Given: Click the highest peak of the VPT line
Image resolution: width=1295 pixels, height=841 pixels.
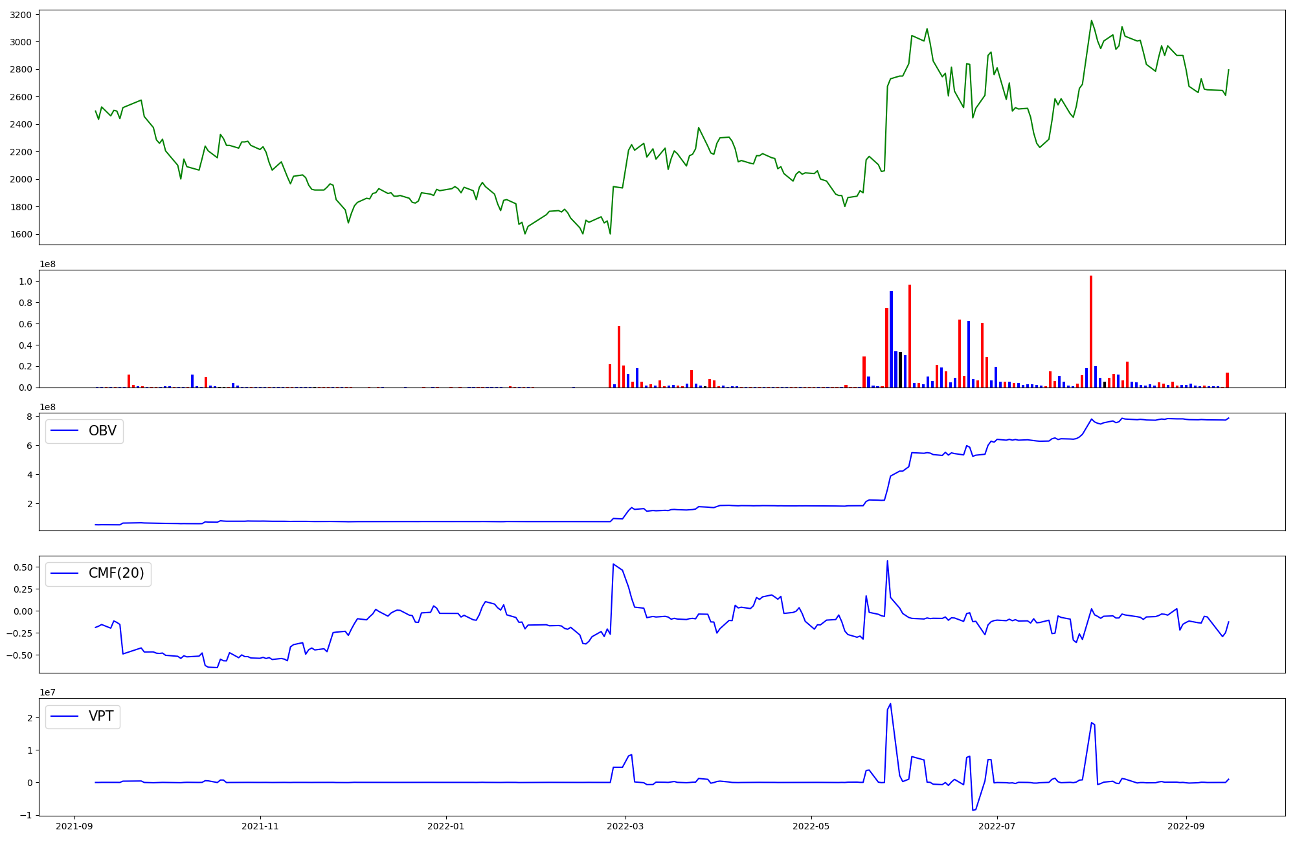Looking at the screenshot, I should click(890, 704).
